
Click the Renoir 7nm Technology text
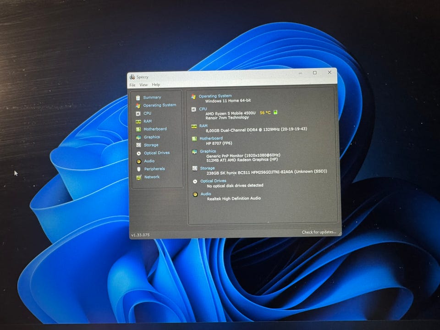point(227,118)
